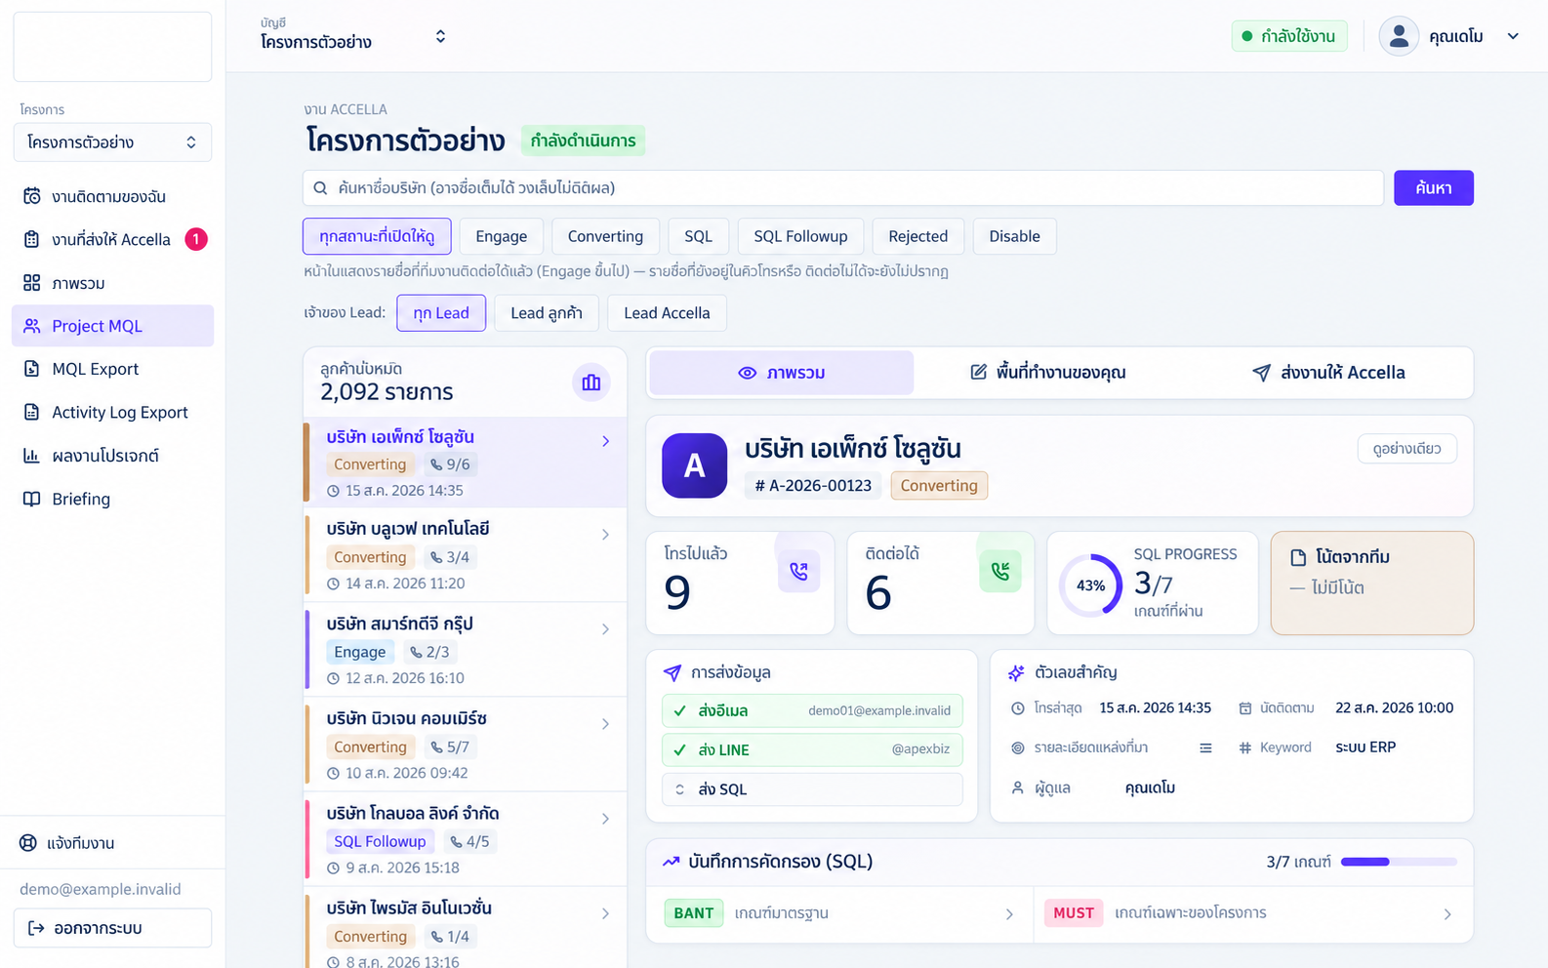Screen dimensions: 1548x968
Task: Click the company name search field
Action: tap(843, 188)
